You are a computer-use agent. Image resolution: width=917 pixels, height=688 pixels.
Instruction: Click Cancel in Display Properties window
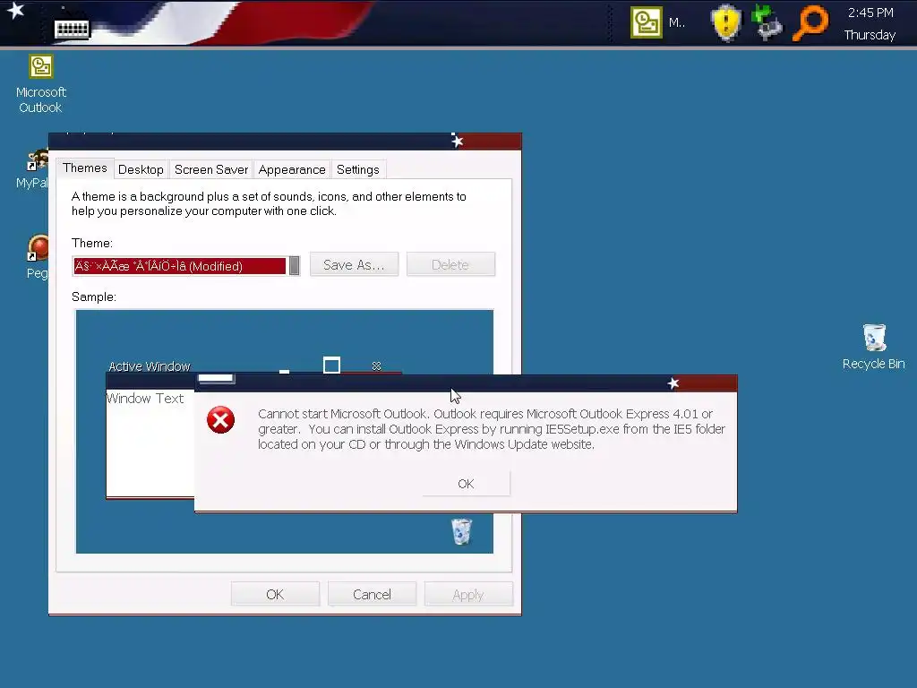point(372,595)
